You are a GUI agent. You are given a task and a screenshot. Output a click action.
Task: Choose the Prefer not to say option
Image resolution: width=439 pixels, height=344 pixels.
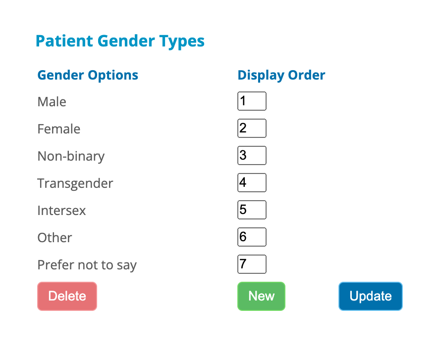coord(87,265)
